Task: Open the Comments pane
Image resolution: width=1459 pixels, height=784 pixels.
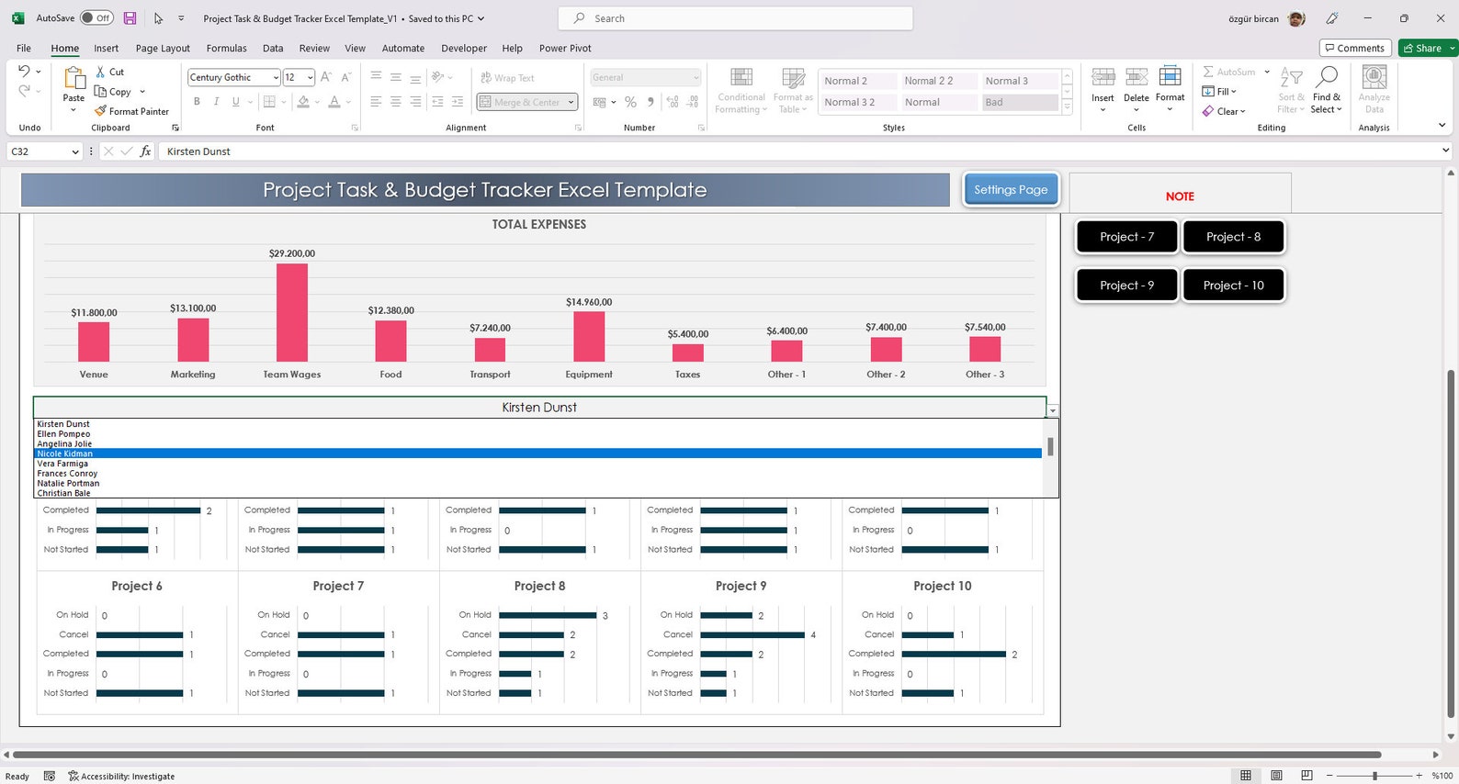Action: coord(1354,48)
